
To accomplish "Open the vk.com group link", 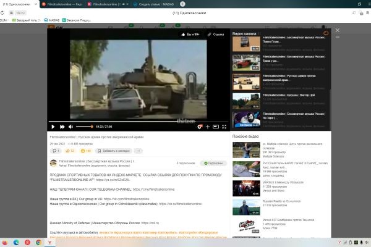I will tap(126, 199).
